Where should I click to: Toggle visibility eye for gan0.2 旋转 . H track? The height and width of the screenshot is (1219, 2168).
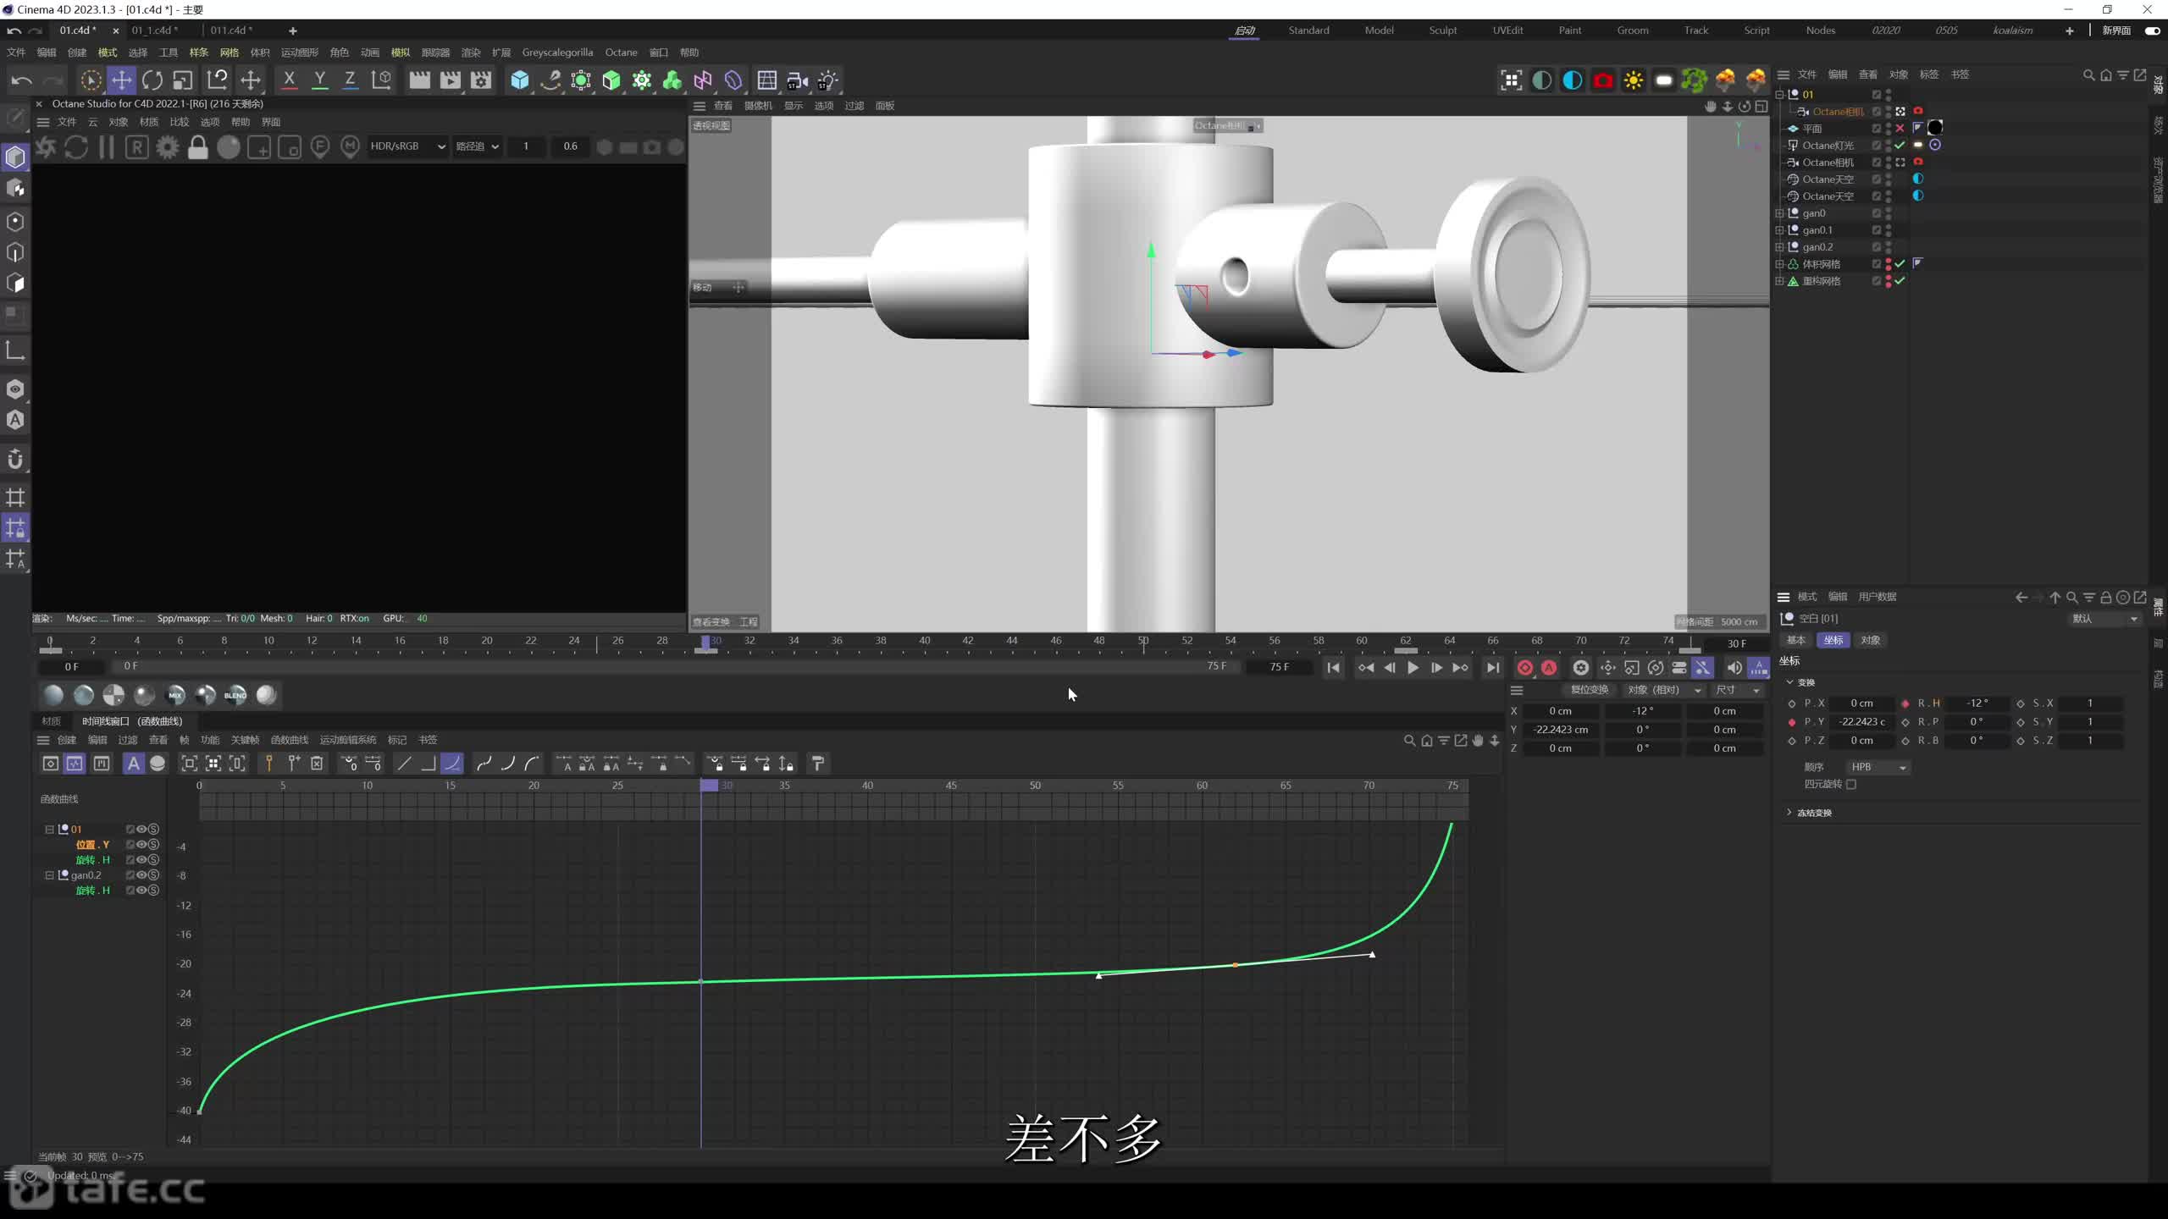[x=142, y=891]
